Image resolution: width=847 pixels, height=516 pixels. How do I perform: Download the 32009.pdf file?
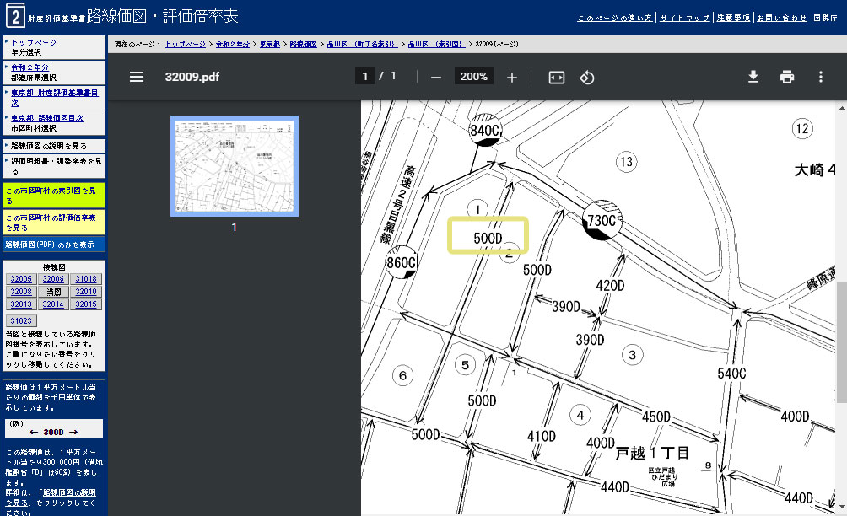pyautogui.click(x=753, y=77)
